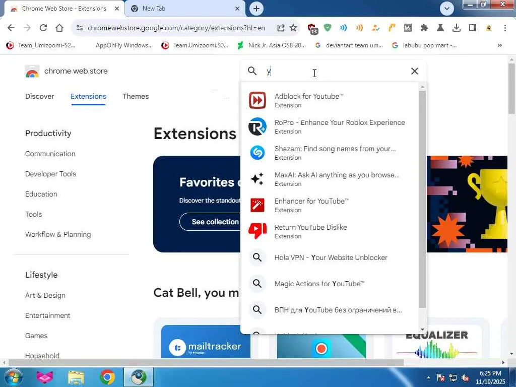Image resolution: width=516 pixels, height=387 pixels.
Task: Switch to the Themes tab
Action: tap(136, 96)
